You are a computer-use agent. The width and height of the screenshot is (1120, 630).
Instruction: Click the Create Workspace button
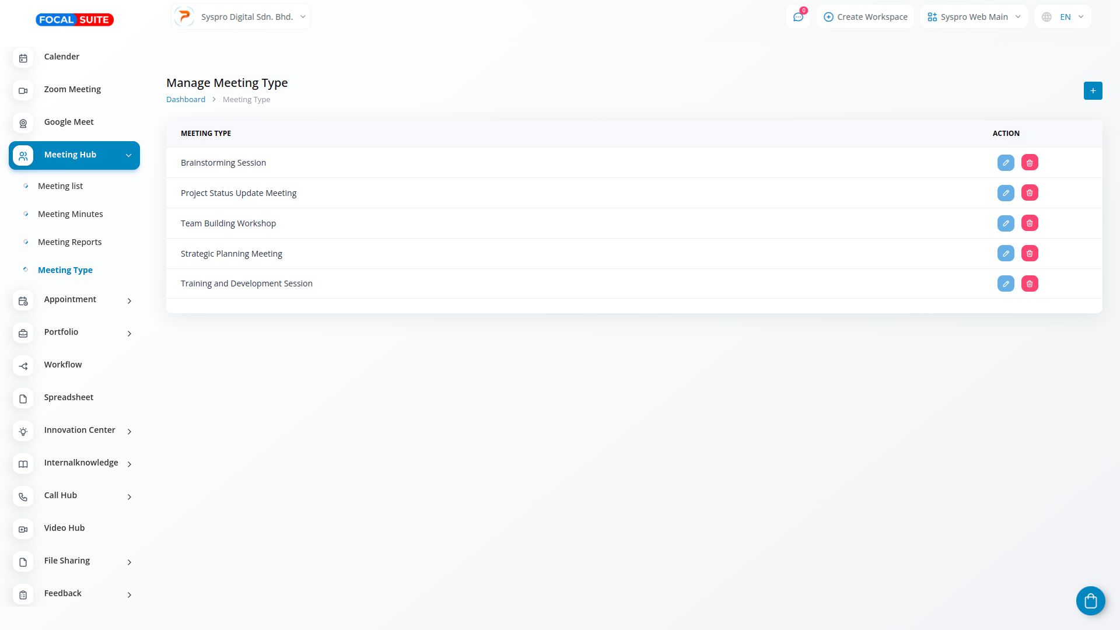[x=865, y=17]
